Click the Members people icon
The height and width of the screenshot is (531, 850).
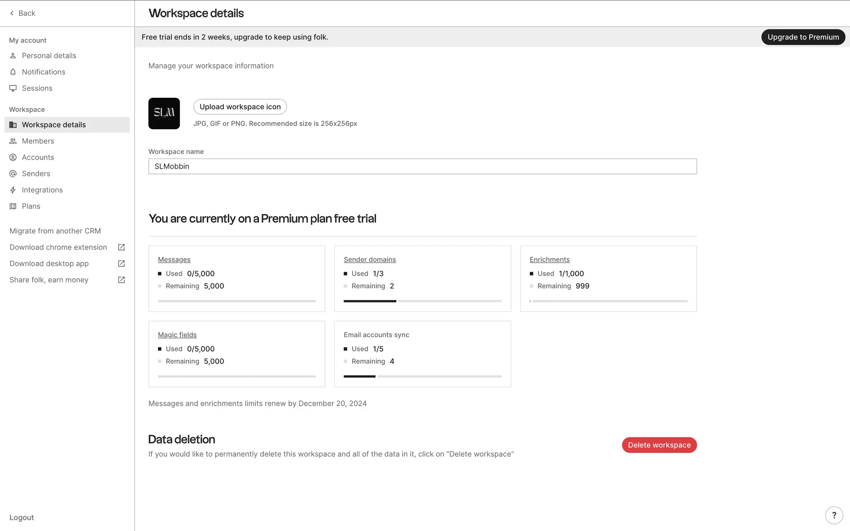[x=13, y=141]
